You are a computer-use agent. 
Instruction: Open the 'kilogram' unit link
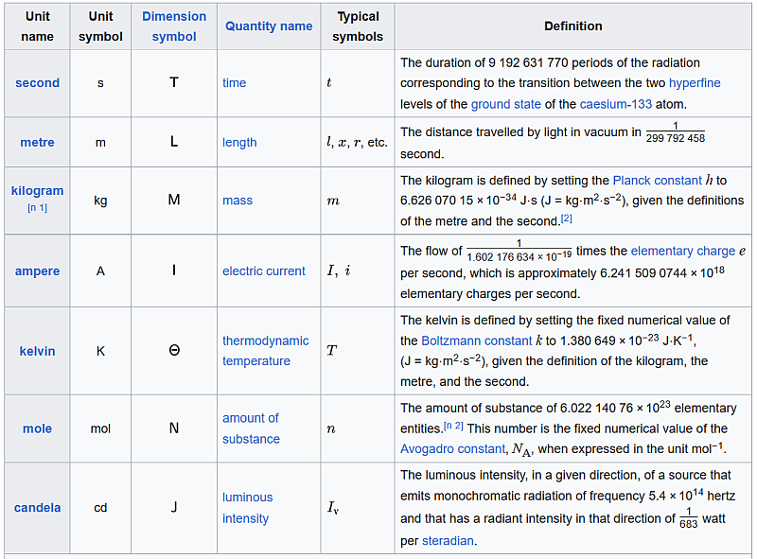[37, 191]
